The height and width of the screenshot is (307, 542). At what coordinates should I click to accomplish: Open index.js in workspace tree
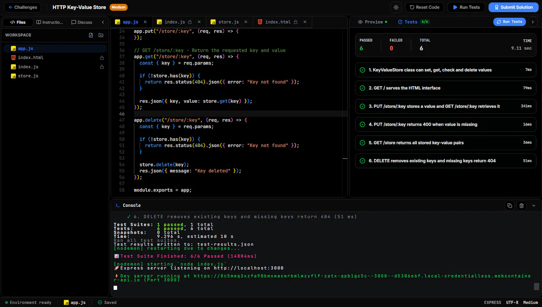click(x=55, y=67)
